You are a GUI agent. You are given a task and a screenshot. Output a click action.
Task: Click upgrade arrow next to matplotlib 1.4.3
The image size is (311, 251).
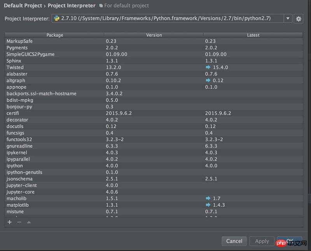[x=208, y=205]
